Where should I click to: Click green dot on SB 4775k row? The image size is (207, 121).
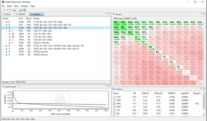point(6,55)
